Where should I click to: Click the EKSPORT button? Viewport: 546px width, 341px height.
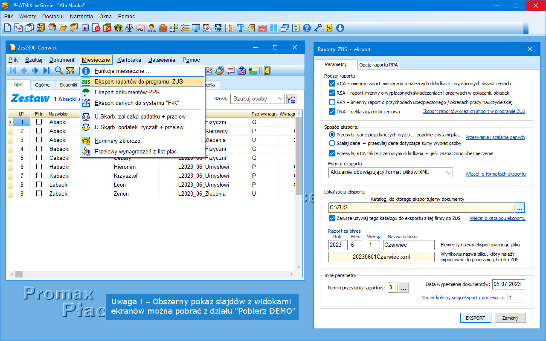(476, 318)
